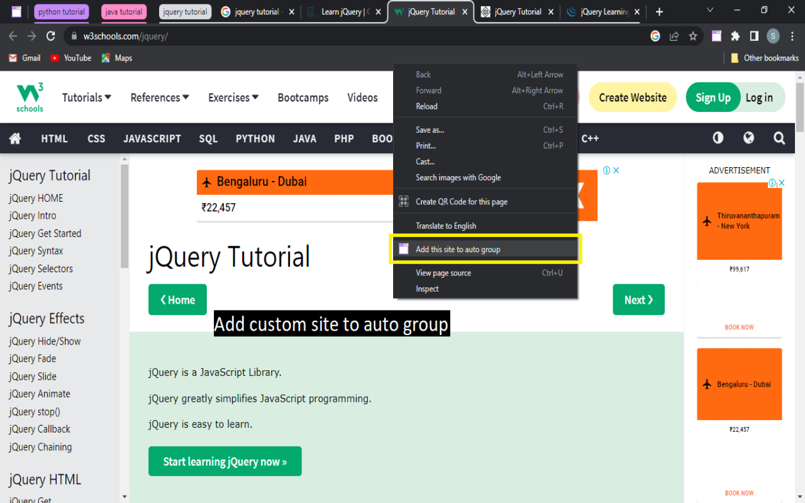Click the search magnifier icon

(x=779, y=138)
